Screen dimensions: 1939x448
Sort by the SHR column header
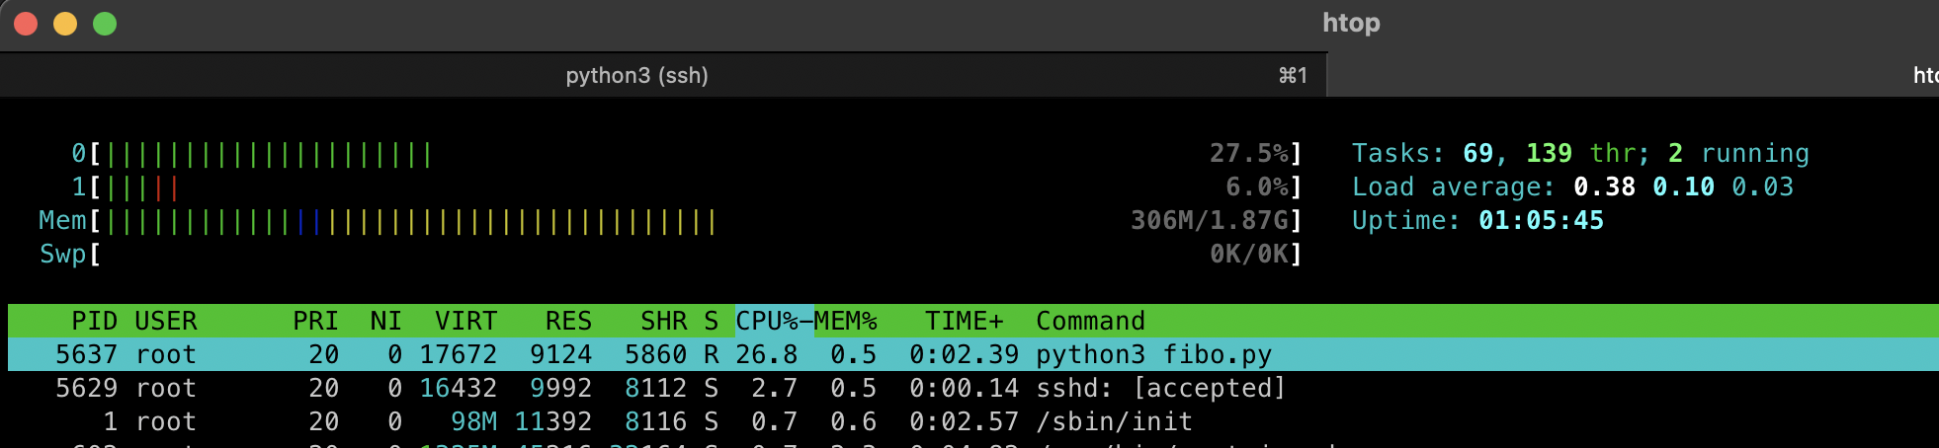(663, 321)
